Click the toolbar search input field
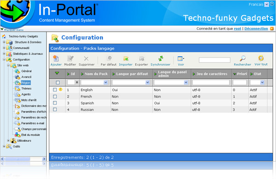The image size is (276, 179). click(x=214, y=60)
